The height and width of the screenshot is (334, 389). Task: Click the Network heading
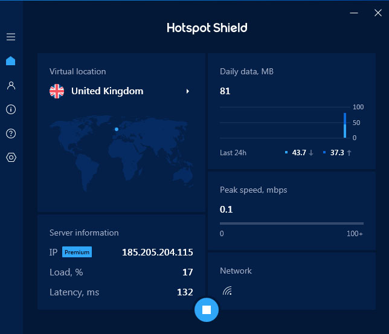[x=236, y=271]
